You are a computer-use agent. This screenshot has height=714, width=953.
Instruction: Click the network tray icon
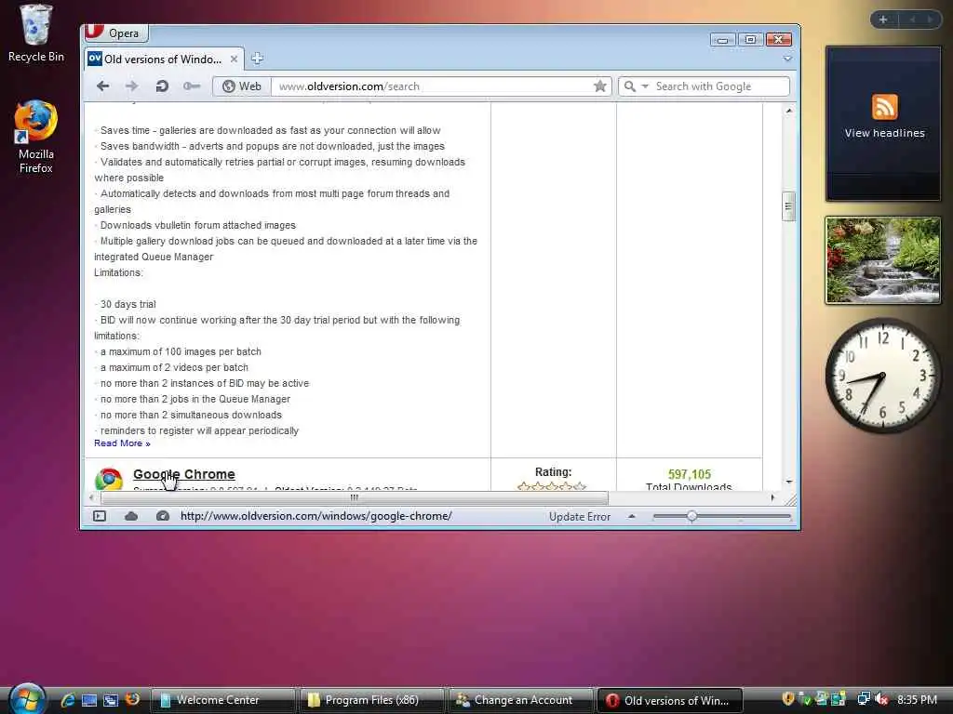[863, 699]
